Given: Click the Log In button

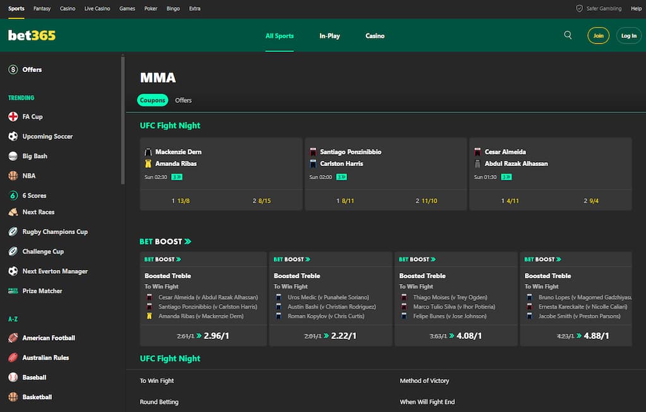Looking at the screenshot, I should pos(629,36).
